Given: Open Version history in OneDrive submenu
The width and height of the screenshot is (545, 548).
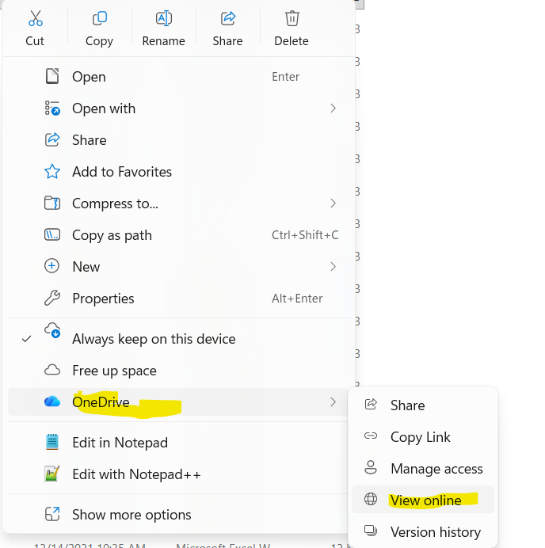Looking at the screenshot, I should click(423, 531).
